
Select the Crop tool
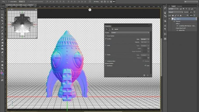(x=2, y=21)
